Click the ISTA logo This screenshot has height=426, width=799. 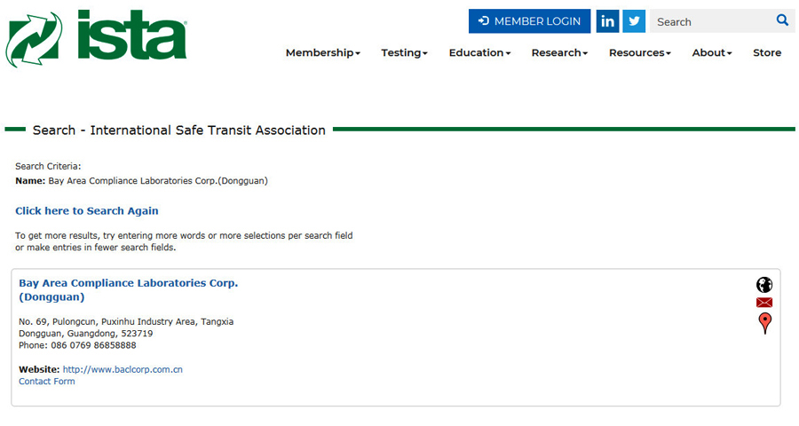96,38
